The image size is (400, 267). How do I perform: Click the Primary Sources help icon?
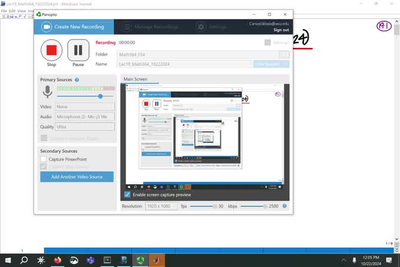[77, 80]
